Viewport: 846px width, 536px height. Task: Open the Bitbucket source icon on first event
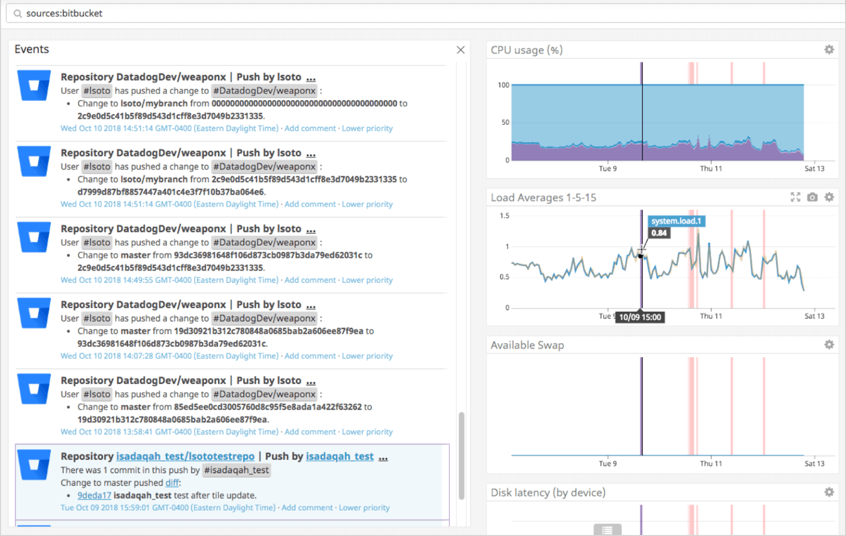click(33, 85)
